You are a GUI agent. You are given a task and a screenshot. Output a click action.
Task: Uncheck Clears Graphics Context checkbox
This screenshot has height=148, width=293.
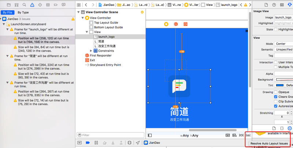coord(276,97)
